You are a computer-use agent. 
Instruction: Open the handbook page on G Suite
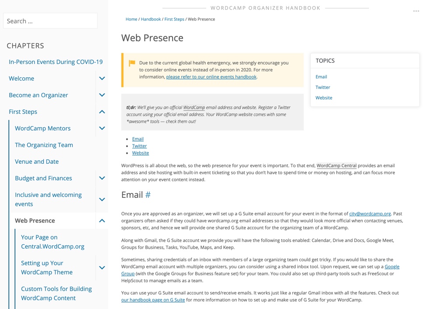(x=153, y=300)
